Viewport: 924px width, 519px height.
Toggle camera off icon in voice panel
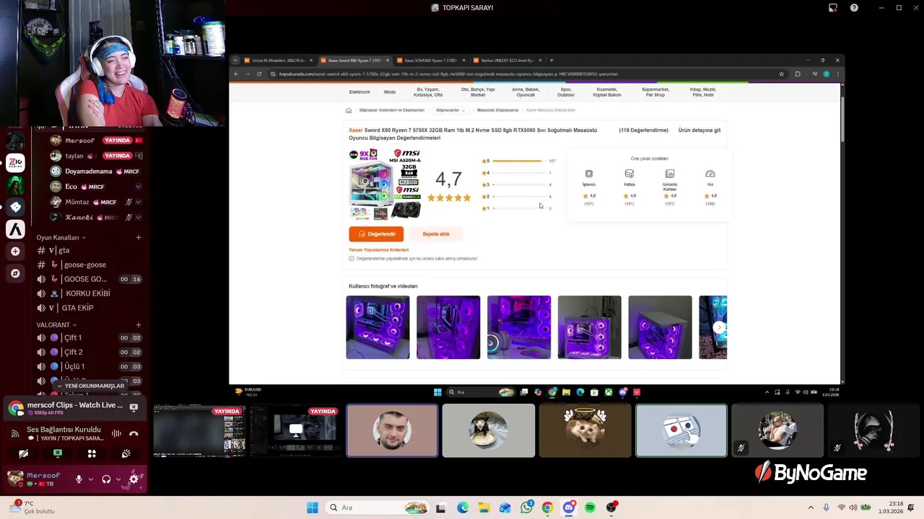tap(23, 453)
